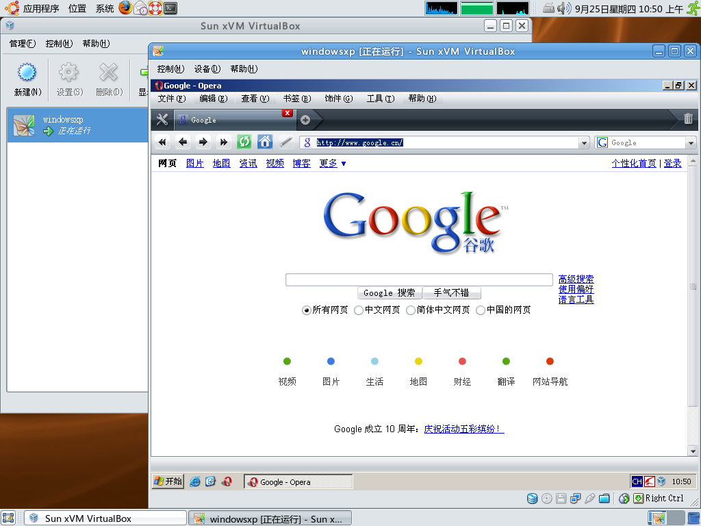Open the 庆祝活动五彩缤纷 link
701x526 pixels.
tap(464, 429)
